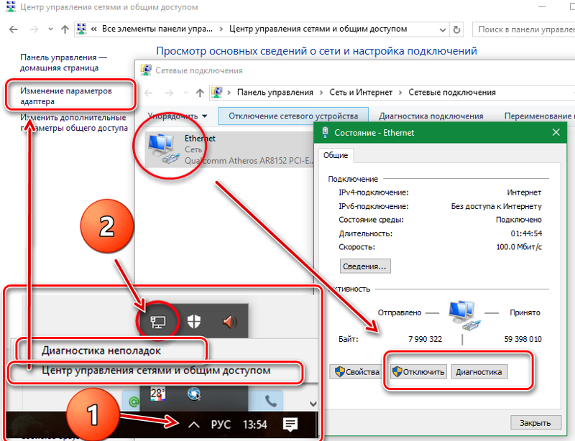Go to Панель управления — домашняя страница
Image resolution: width=575 pixels, height=441 pixels.
63,62
